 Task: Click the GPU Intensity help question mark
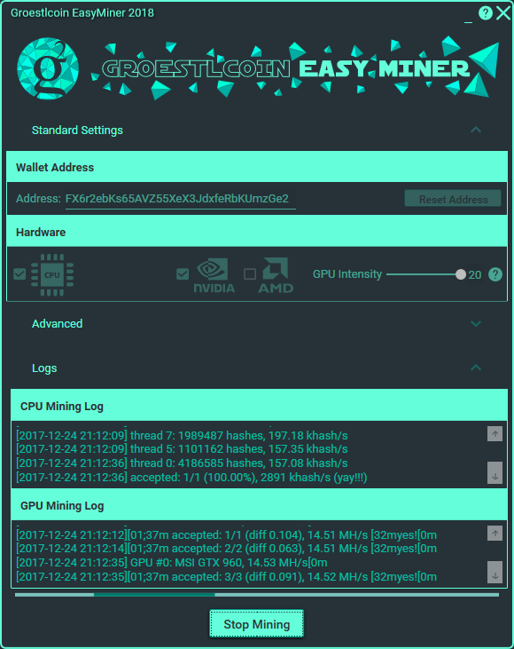495,274
